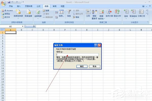Click 现有连接 existing connections icon

28,13
